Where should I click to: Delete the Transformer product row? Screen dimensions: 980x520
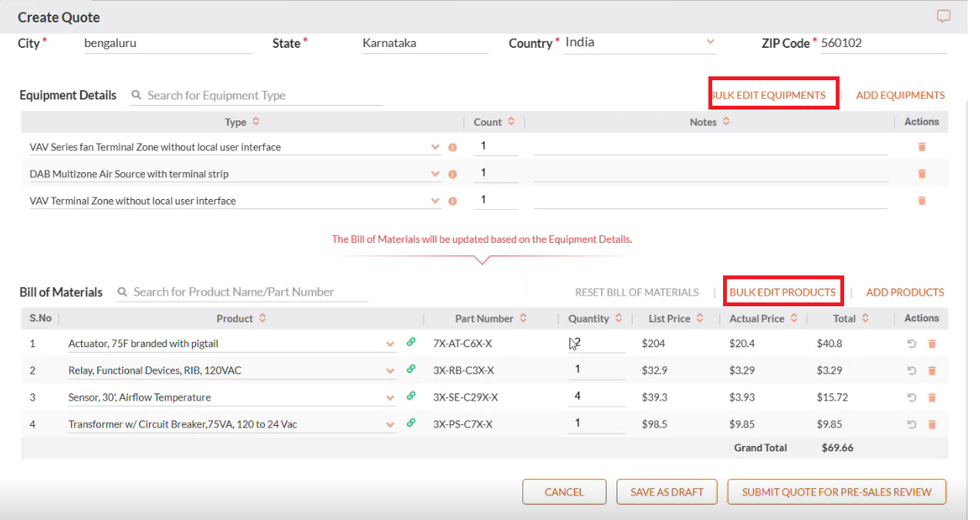pyautogui.click(x=931, y=424)
